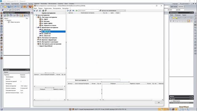Select '02. Фасады' in the materials tree
Viewport: 197px width, 111px height.
[x=46, y=21]
